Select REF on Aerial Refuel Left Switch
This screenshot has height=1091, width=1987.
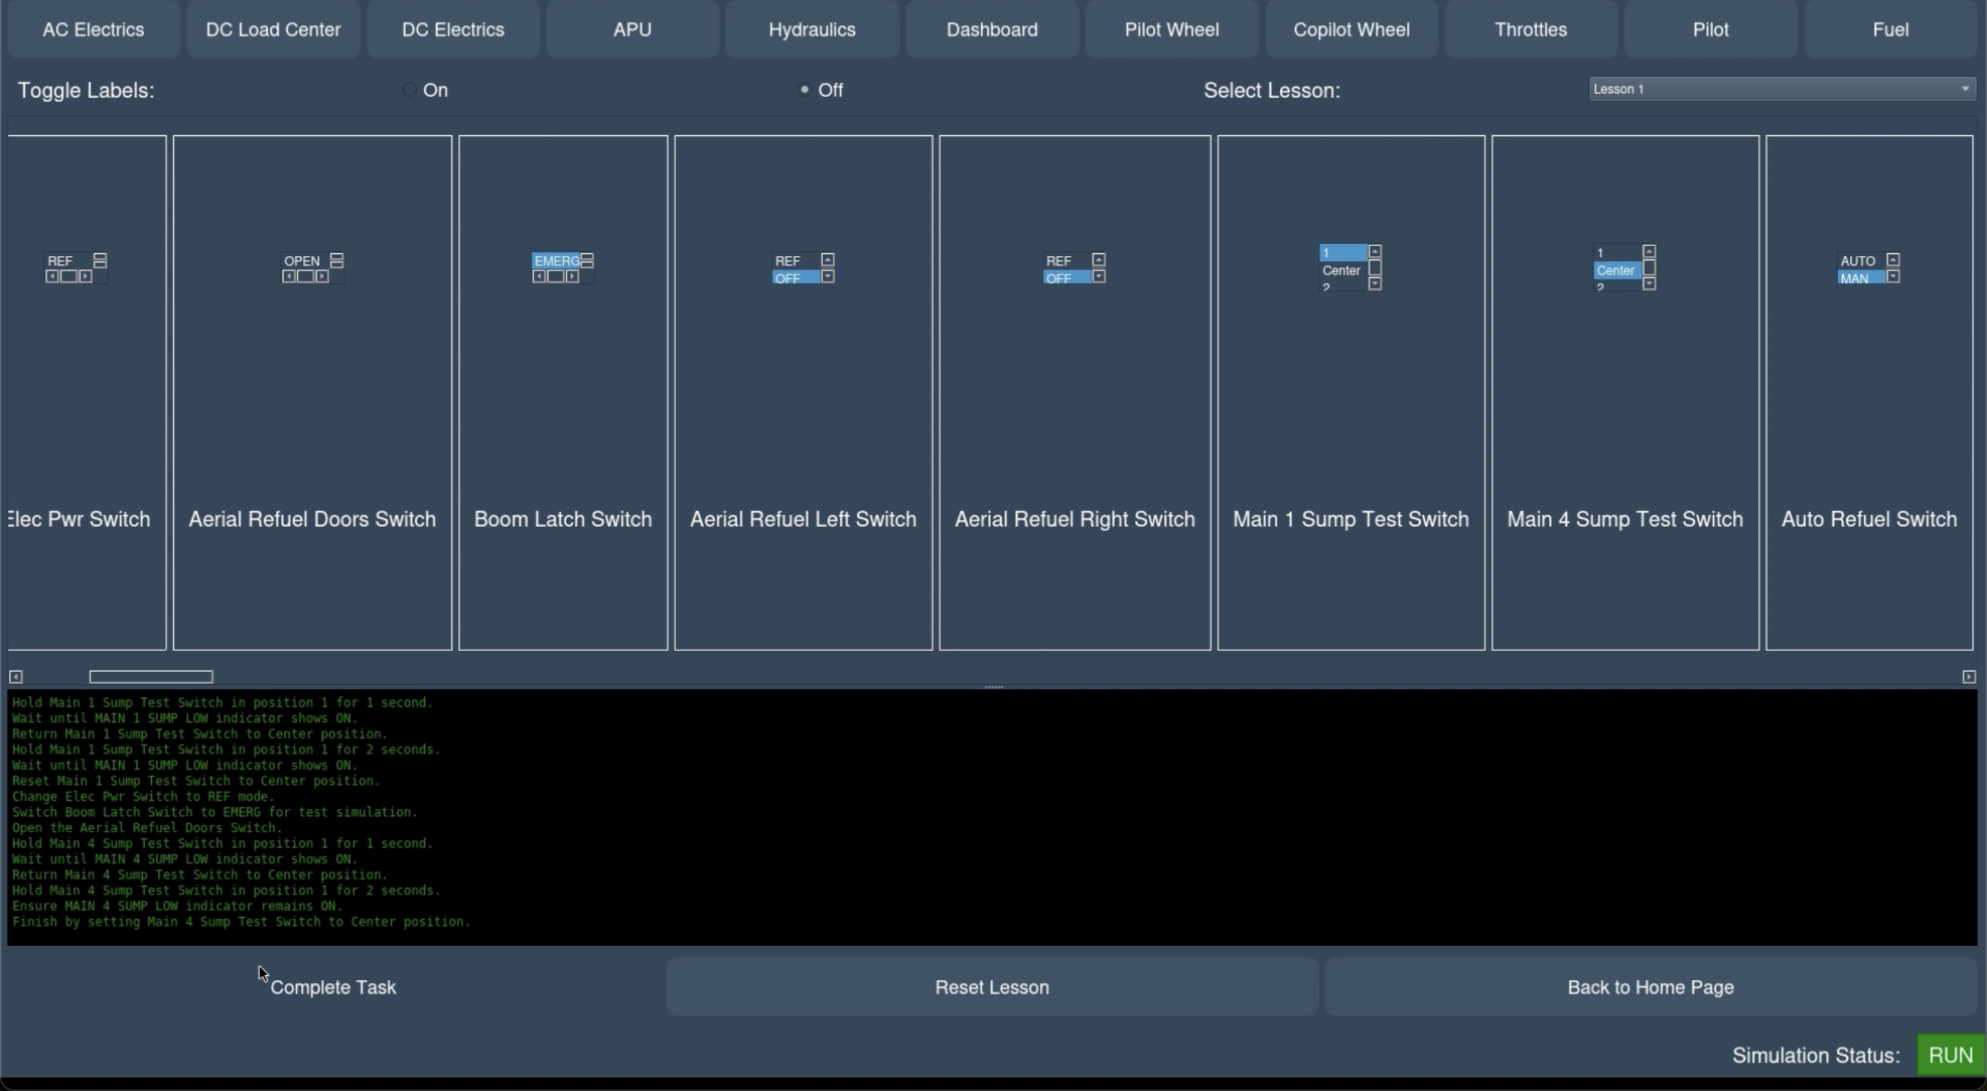point(789,261)
